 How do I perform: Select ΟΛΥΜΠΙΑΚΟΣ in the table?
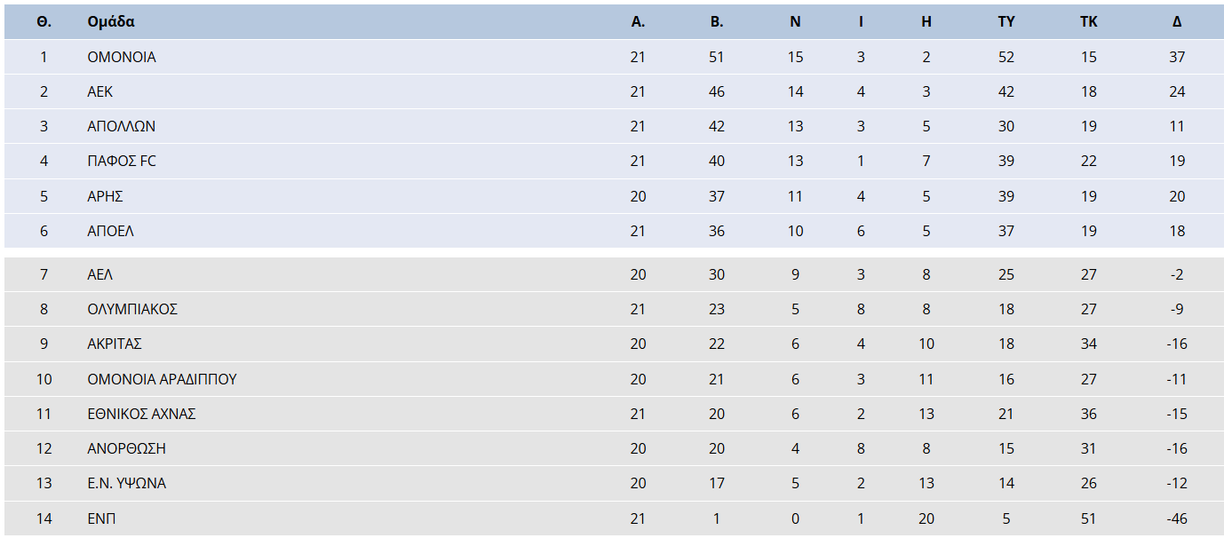point(132,309)
